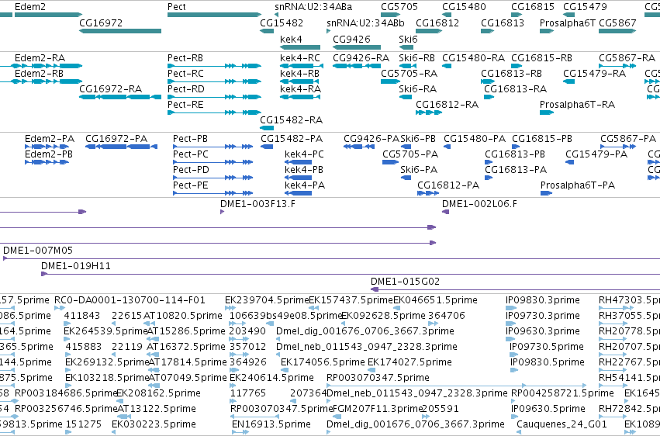Select the CG16972-PA protein feature

tap(121, 147)
